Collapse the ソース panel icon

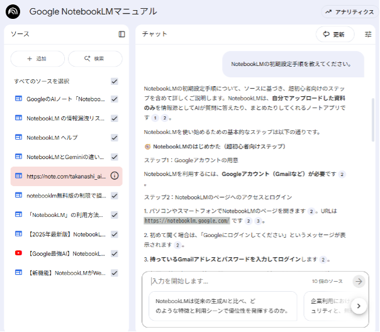pos(121,34)
